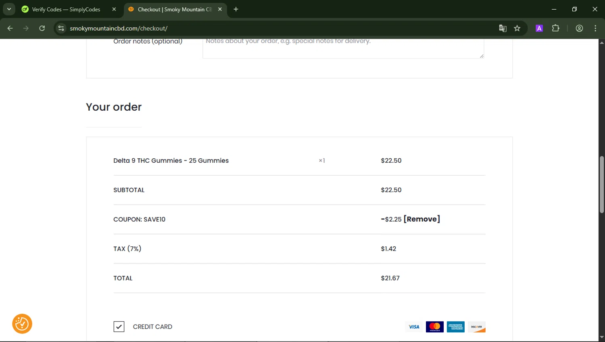Click the COUPON: SAVE10 label

139,219
